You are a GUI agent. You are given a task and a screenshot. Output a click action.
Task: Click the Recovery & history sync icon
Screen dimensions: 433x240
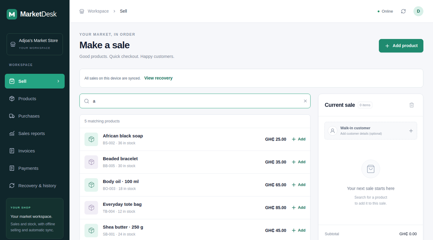[x=12, y=185]
